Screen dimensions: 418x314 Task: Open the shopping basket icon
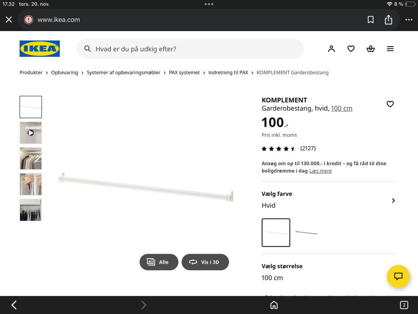[371, 48]
